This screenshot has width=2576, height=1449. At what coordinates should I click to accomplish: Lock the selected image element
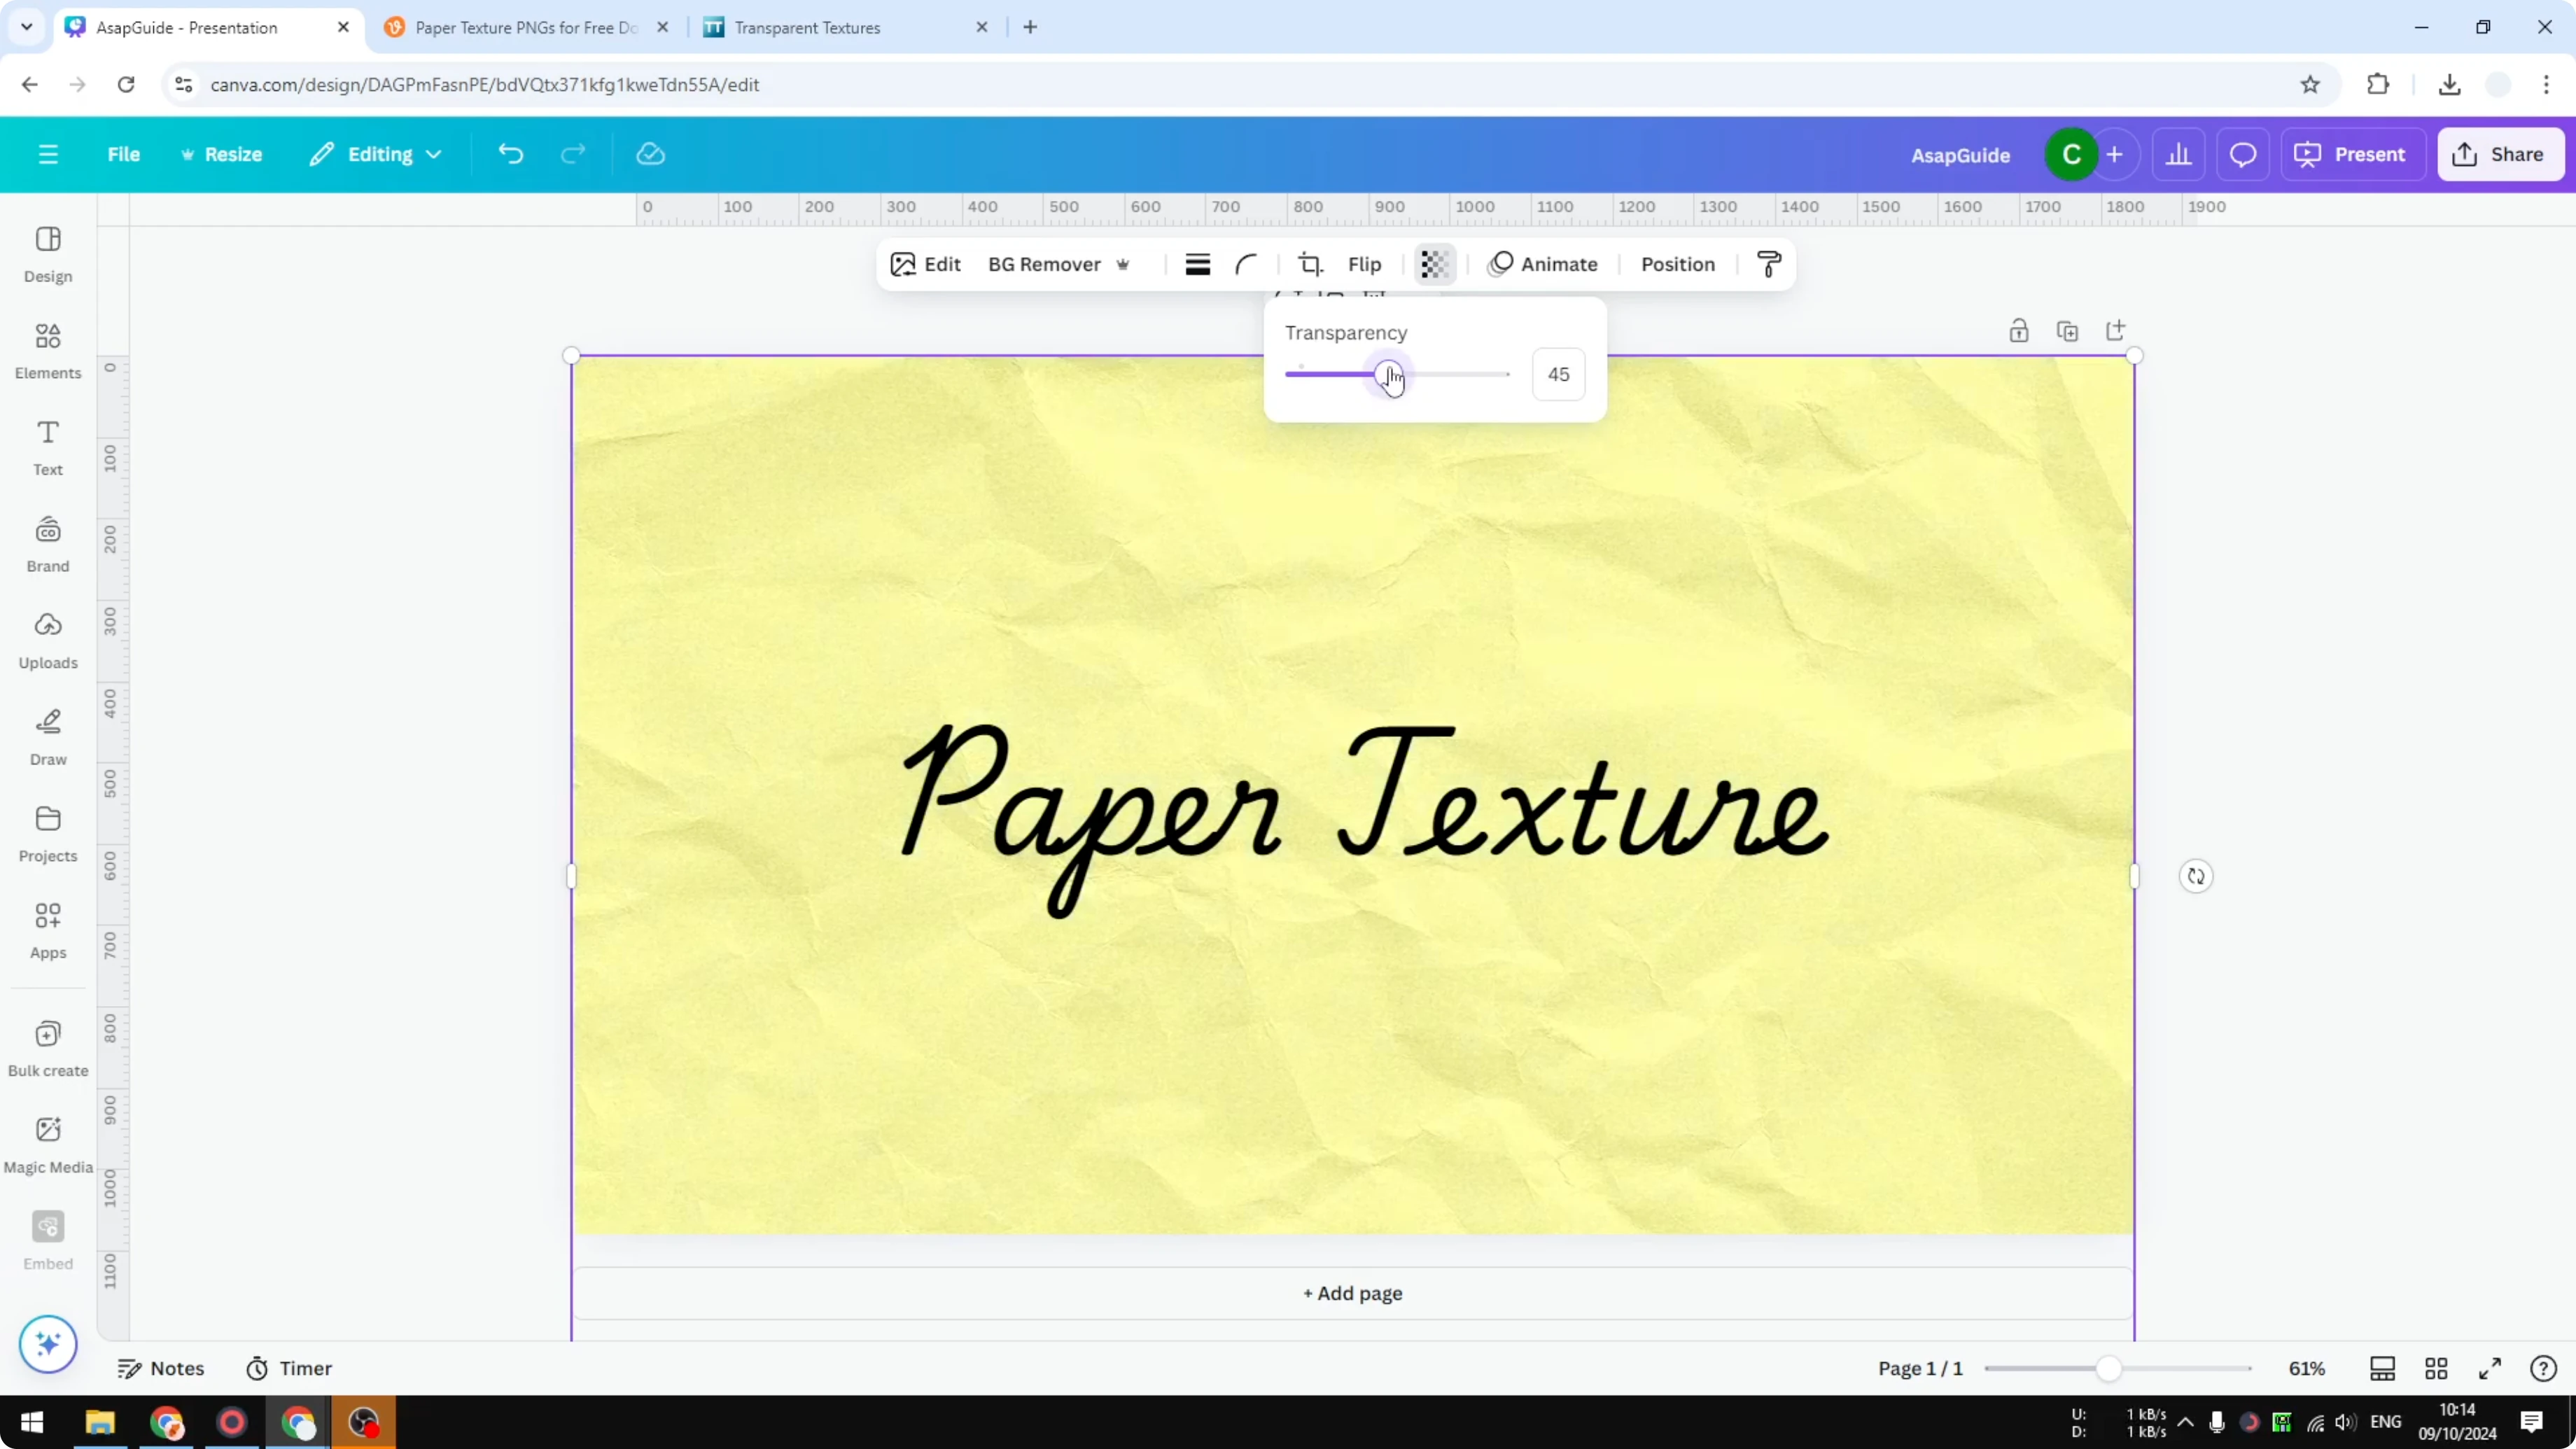2018,330
